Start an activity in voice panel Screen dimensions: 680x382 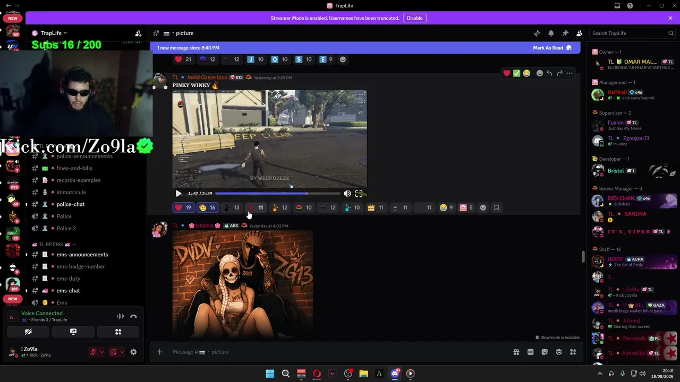click(x=118, y=332)
